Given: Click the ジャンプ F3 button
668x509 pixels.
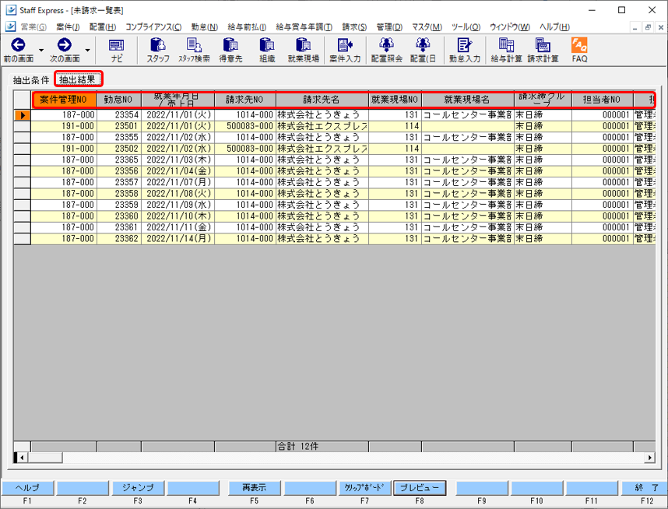Looking at the screenshot, I should click(x=138, y=488).
